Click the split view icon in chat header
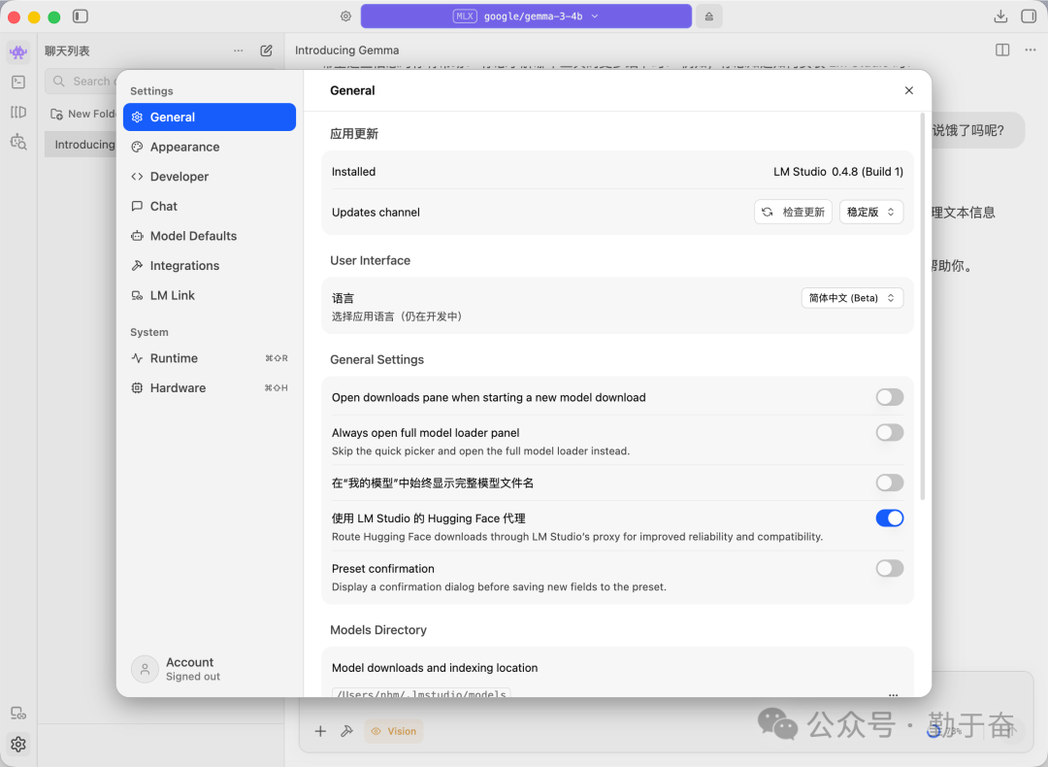1048x767 pixels. 1002,50
